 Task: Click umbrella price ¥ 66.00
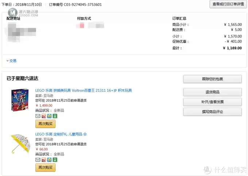pyautogui.click(x=42, y=149)
